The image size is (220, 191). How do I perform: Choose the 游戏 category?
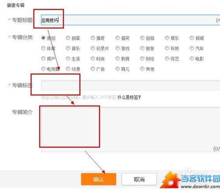click(x=117, y=48)
